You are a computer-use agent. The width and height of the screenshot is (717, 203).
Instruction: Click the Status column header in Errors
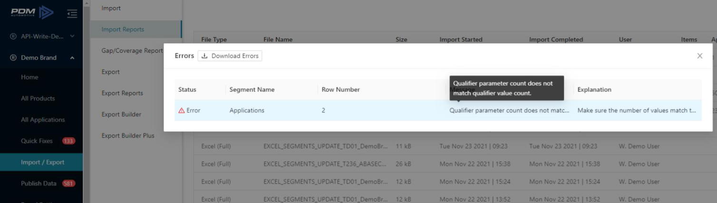(187, 90)
